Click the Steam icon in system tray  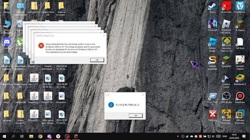click(x=187, y=136)
